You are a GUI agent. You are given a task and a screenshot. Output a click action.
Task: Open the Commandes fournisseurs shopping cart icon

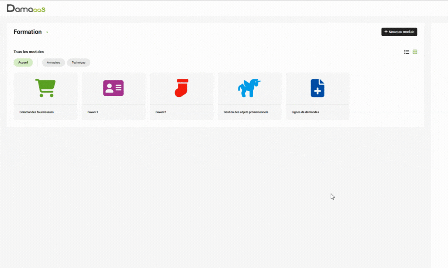pos(45,88)
